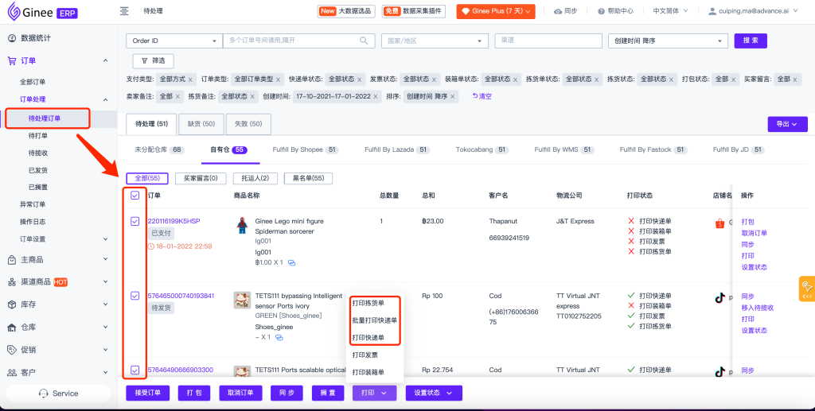Collapse the 订单处理 sidebar section
Screen dimensions: 815x411
(106, 99)
